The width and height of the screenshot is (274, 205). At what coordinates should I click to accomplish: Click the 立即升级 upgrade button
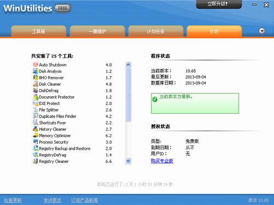(219, 4)
